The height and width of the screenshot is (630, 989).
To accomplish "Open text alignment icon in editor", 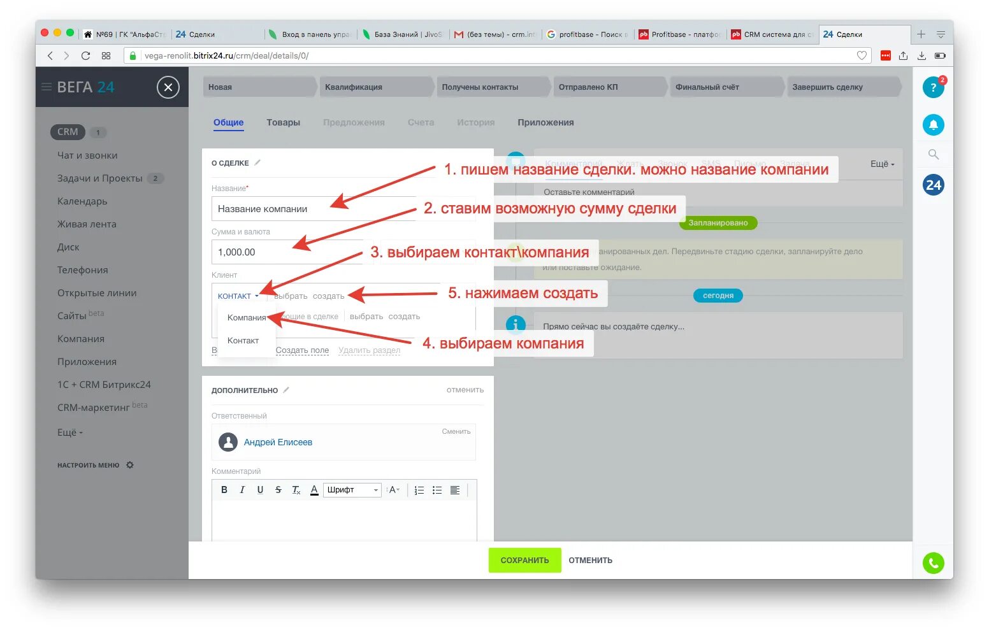I will (x=455, y=490).
